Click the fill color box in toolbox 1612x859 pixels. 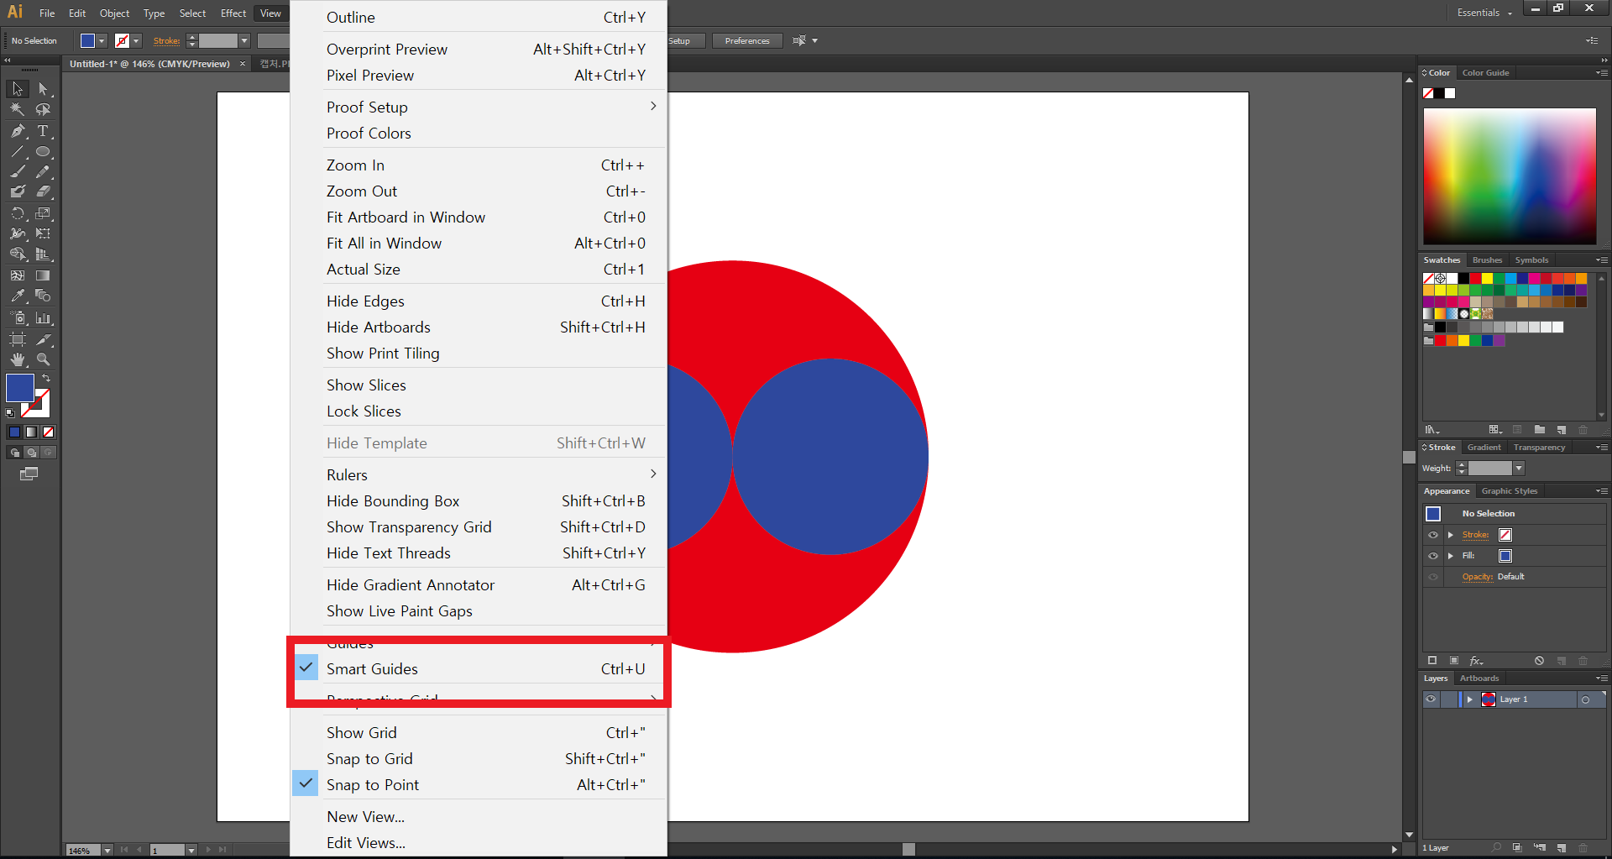[19, 388]
